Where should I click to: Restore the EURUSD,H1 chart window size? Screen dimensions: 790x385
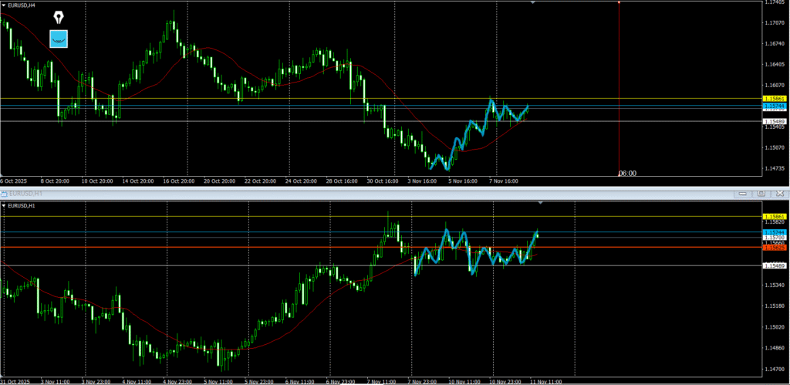click(x=760, y=193)
